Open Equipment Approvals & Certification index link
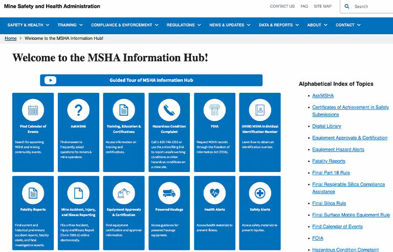 [350, 138]
